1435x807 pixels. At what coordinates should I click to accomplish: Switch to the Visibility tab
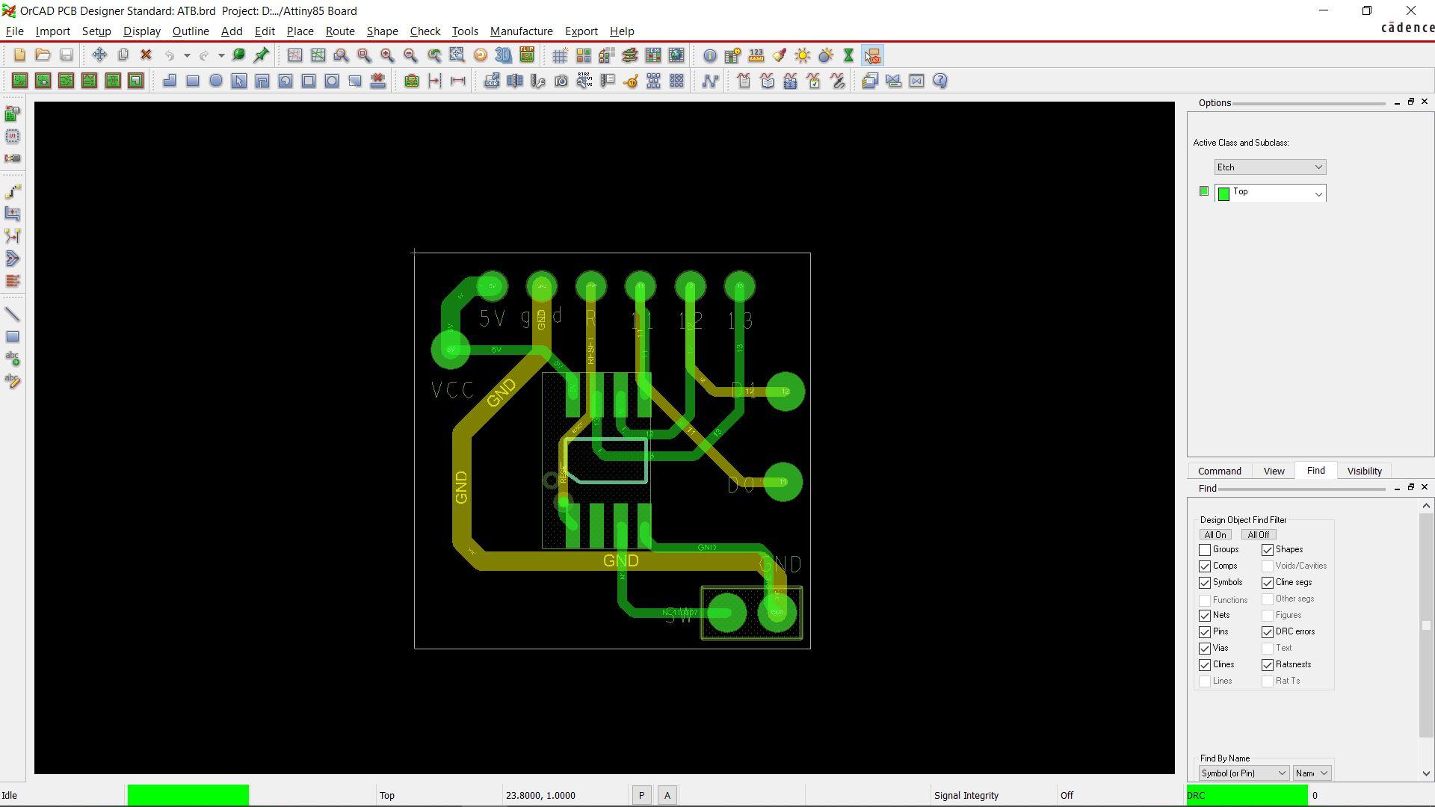(1364, 471)
